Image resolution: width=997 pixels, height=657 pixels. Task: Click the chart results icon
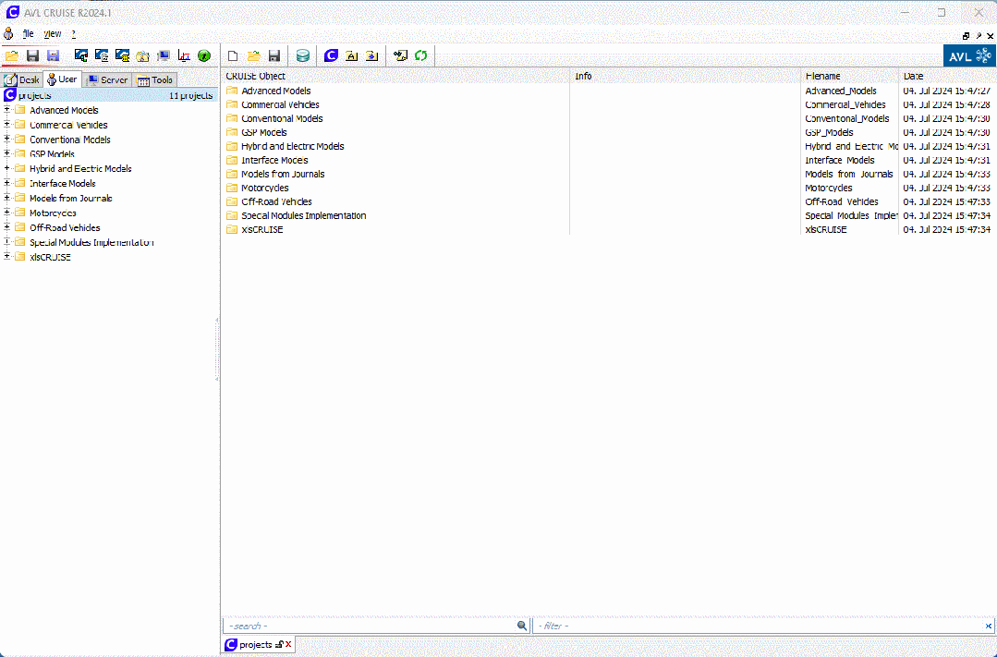[185, 55]
